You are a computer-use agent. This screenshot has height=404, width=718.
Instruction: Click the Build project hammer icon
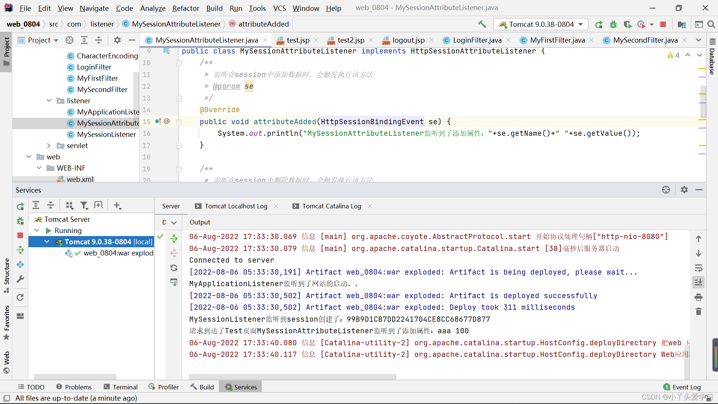point(482,24)
